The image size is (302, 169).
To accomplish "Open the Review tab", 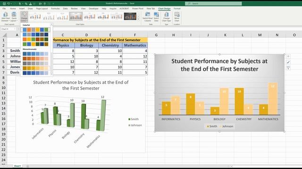I will pyautogui.click(x=74, y=8).
